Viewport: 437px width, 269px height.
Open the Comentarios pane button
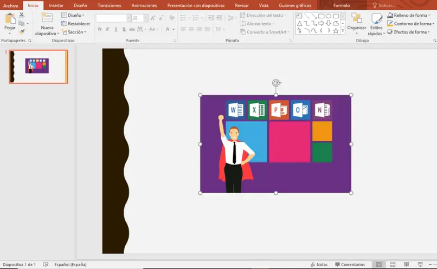[350, 264]
